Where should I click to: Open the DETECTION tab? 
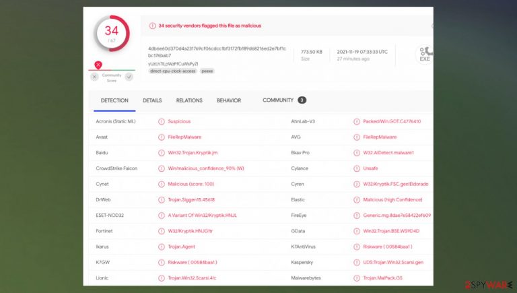[114, 100]
